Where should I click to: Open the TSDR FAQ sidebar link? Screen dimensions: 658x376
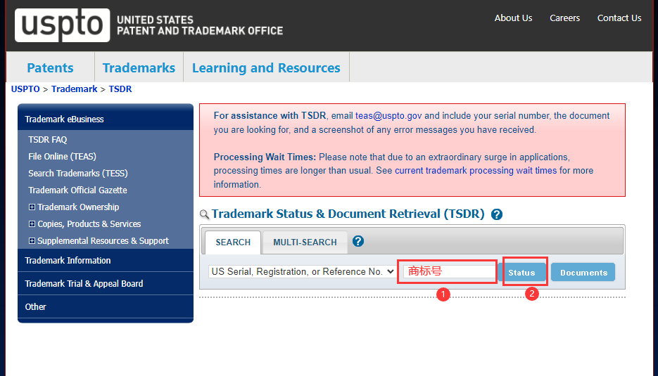[48, 140]
